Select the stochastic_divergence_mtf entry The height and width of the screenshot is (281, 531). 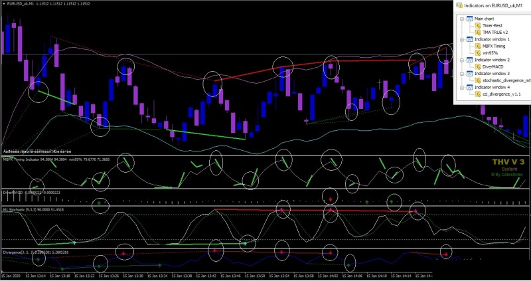point(506,80)
